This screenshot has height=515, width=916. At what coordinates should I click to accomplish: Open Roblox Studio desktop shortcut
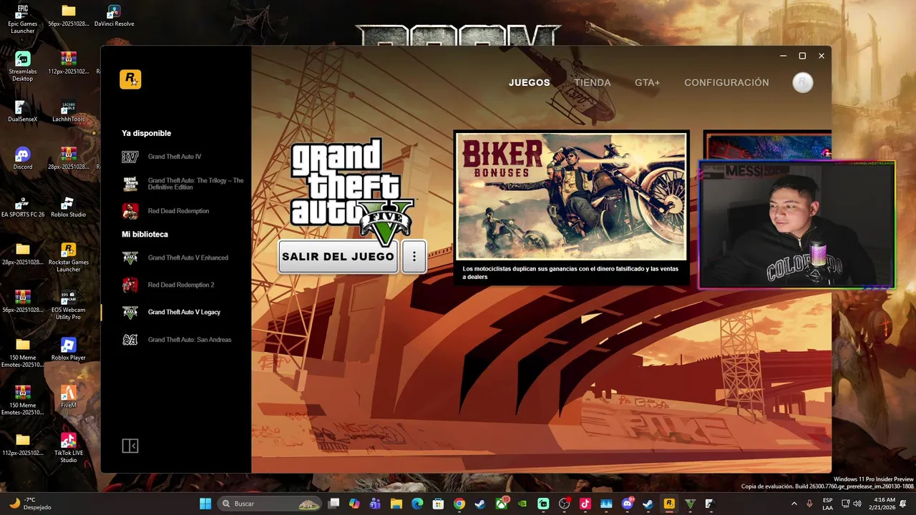pos(68,206)
